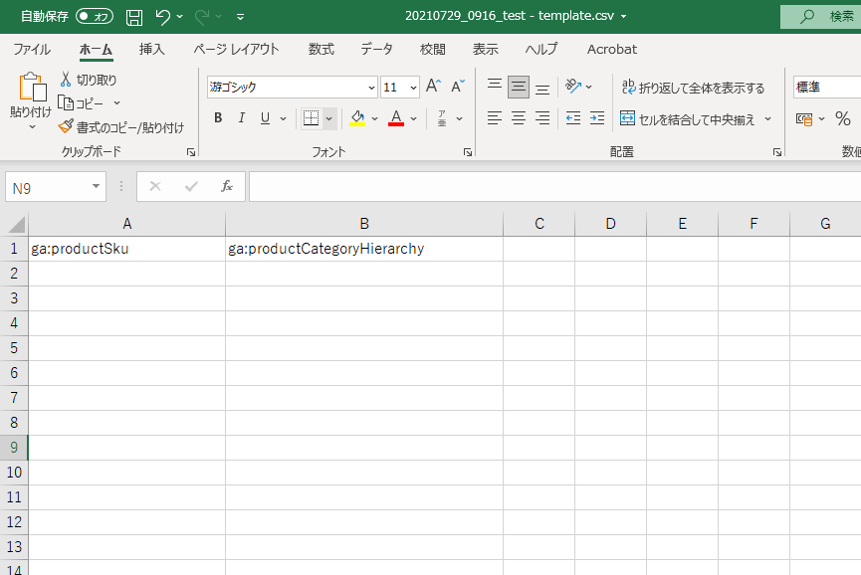861x575 pixels.
Task: Click the Align Right icon
Action: 542,118
